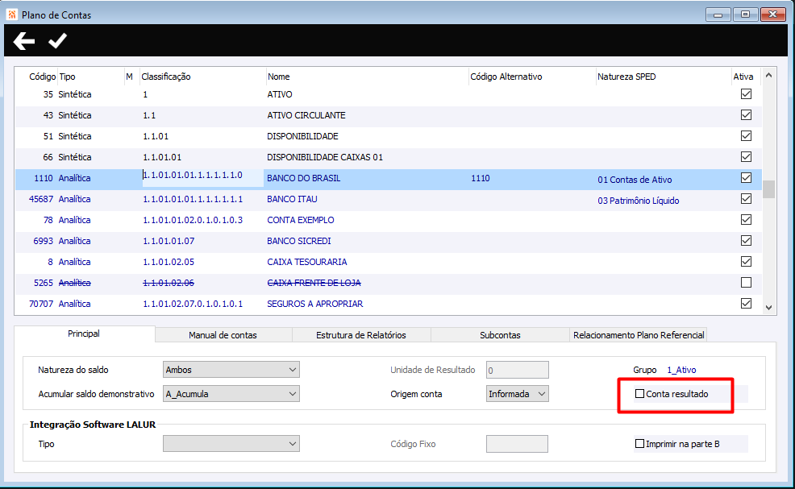
Task: Toggle Ativa checkbox for BANCO ITAU
Action: pos(746,199)
